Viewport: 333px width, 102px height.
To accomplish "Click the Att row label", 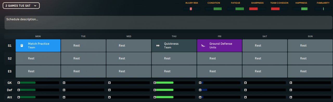I will tap(10, 97).
